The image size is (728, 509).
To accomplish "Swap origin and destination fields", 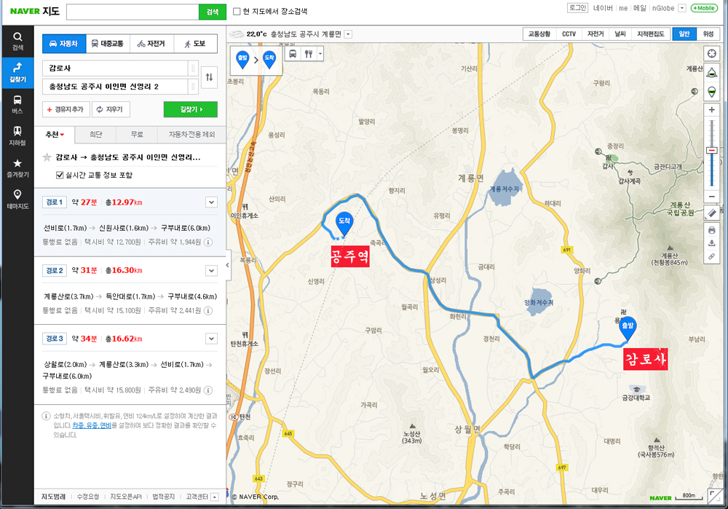I will point(210,78).
